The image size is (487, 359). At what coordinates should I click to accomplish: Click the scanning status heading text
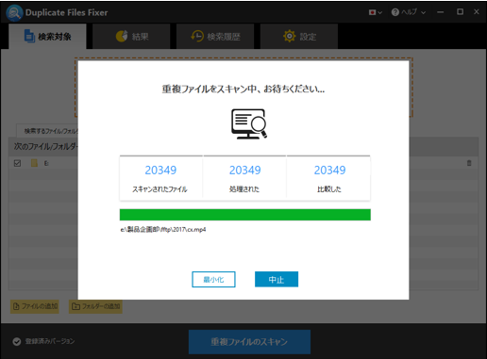(x=243, y=90)
